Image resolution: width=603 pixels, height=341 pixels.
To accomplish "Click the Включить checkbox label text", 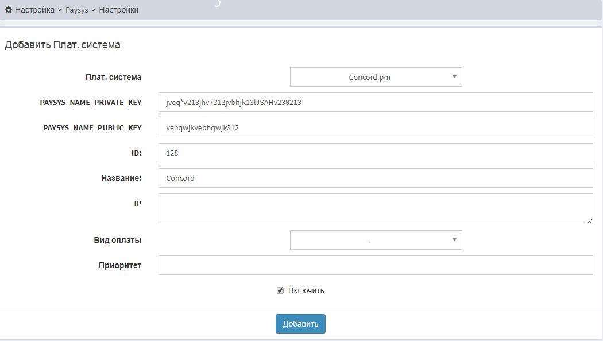I will point(306,290).
